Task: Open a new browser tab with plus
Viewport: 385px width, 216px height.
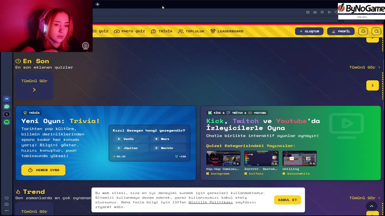Action: pyautogui.click(x=97, y=4)
